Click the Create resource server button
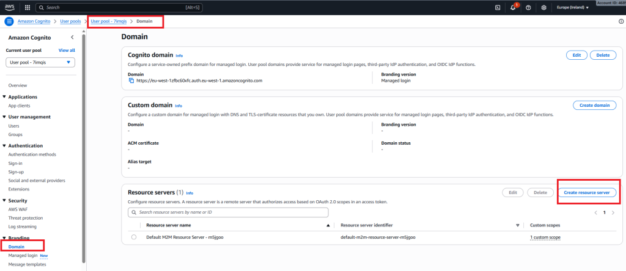 586,192
